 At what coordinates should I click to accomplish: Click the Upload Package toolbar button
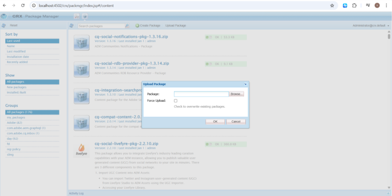pos(175,26)
